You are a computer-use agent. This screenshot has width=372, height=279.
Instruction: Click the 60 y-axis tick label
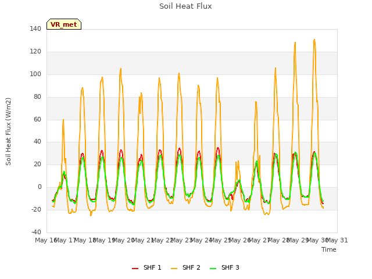37,119
